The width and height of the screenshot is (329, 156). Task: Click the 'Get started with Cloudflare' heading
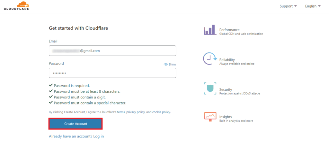(x=78, y=28)
